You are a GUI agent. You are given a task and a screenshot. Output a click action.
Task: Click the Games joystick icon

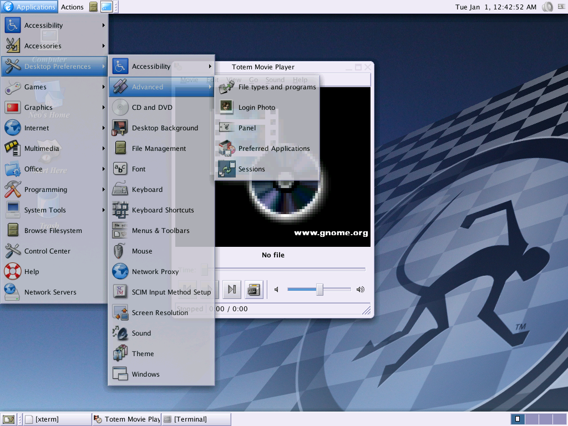pos(12,87)
